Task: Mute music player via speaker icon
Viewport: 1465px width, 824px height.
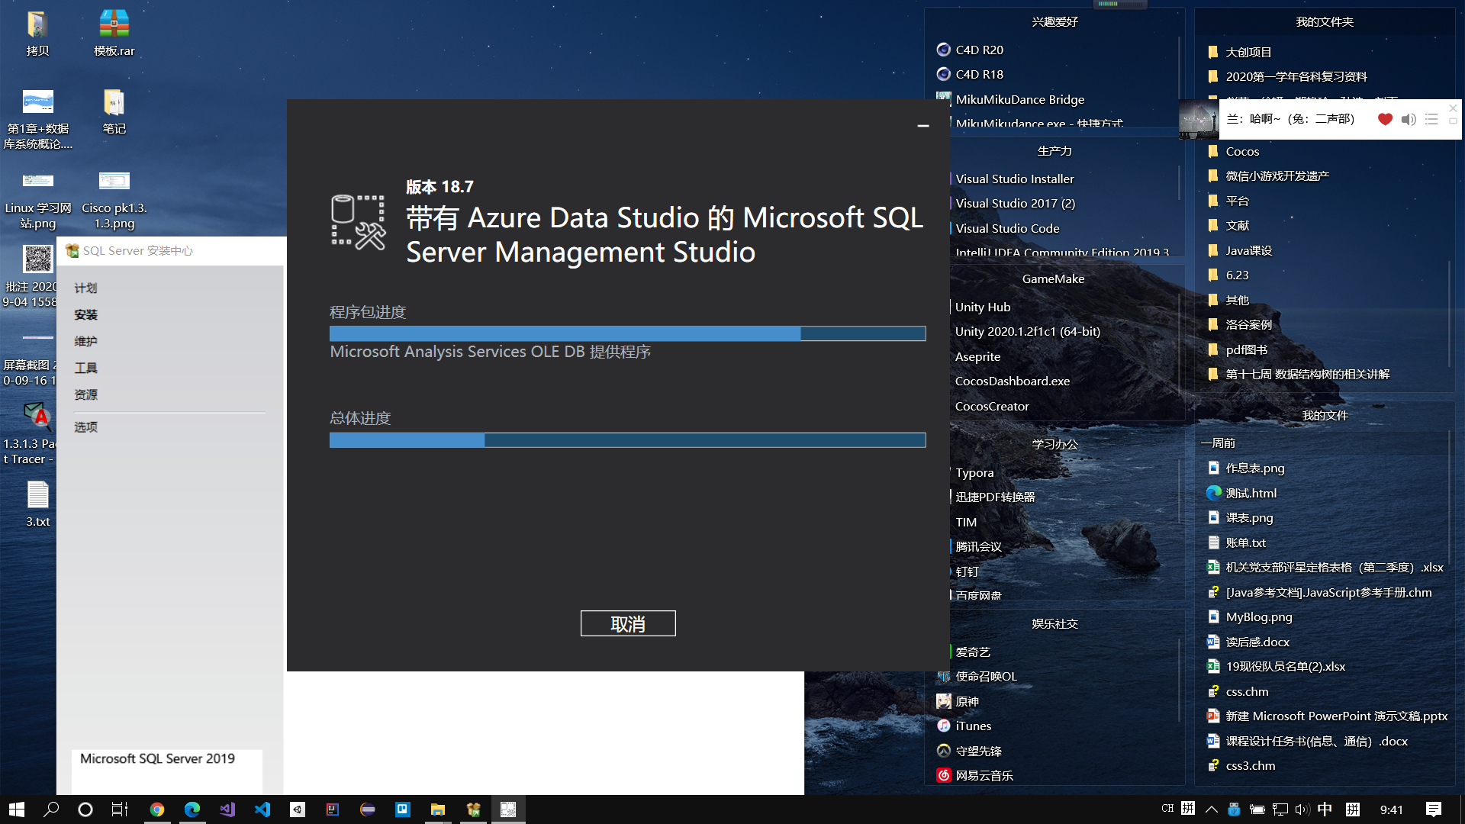Action: tap(1409, 119)
